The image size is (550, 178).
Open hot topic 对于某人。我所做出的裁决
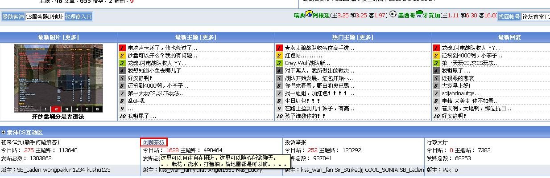pyautogui.click(x=319, y=71)
